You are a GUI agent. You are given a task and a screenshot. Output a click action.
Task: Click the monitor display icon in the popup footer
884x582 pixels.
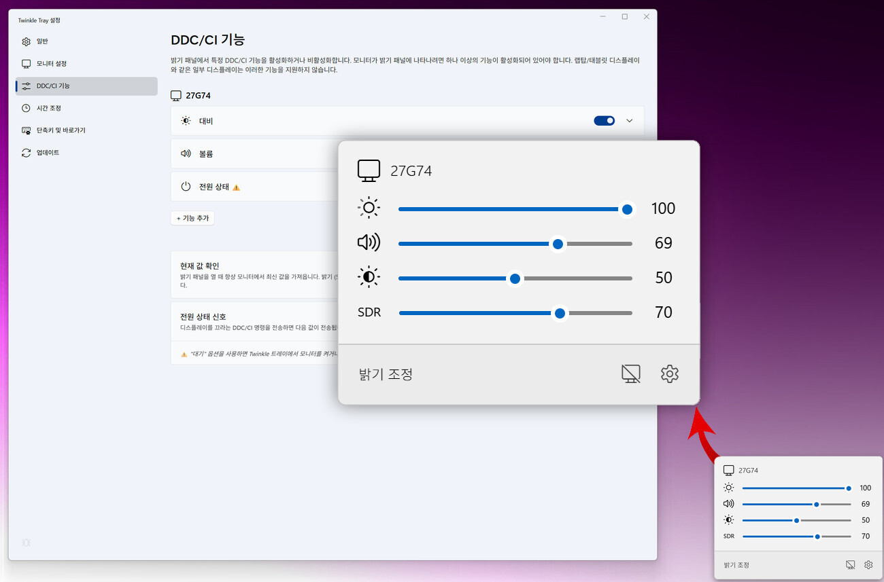click(631, 374)
